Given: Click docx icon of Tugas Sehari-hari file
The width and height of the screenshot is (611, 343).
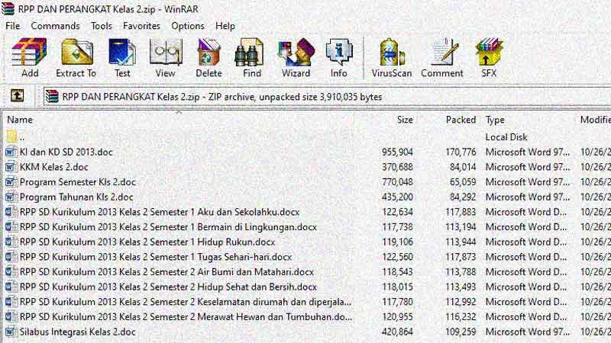Looking at the screenshot, I should coord(11,257).
